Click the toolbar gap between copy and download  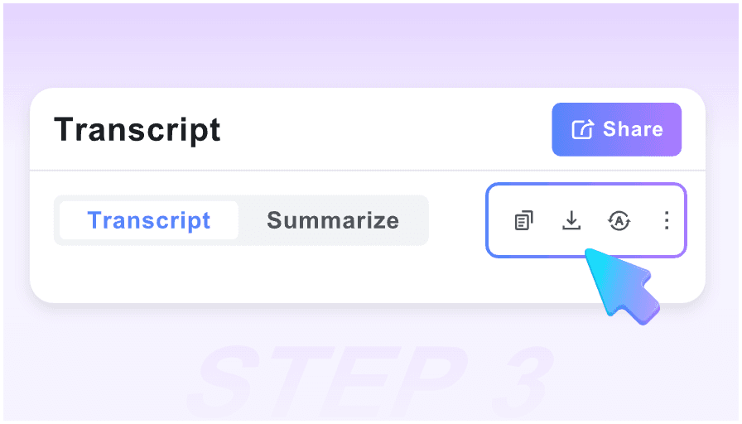click(x=547, y=220)
